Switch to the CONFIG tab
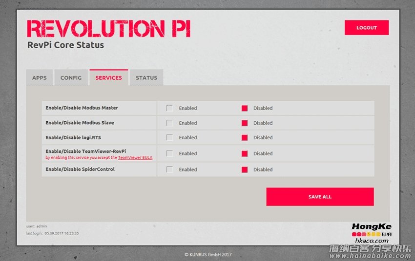The width and height of the screenshot is (415, 261). coord(71,77)
